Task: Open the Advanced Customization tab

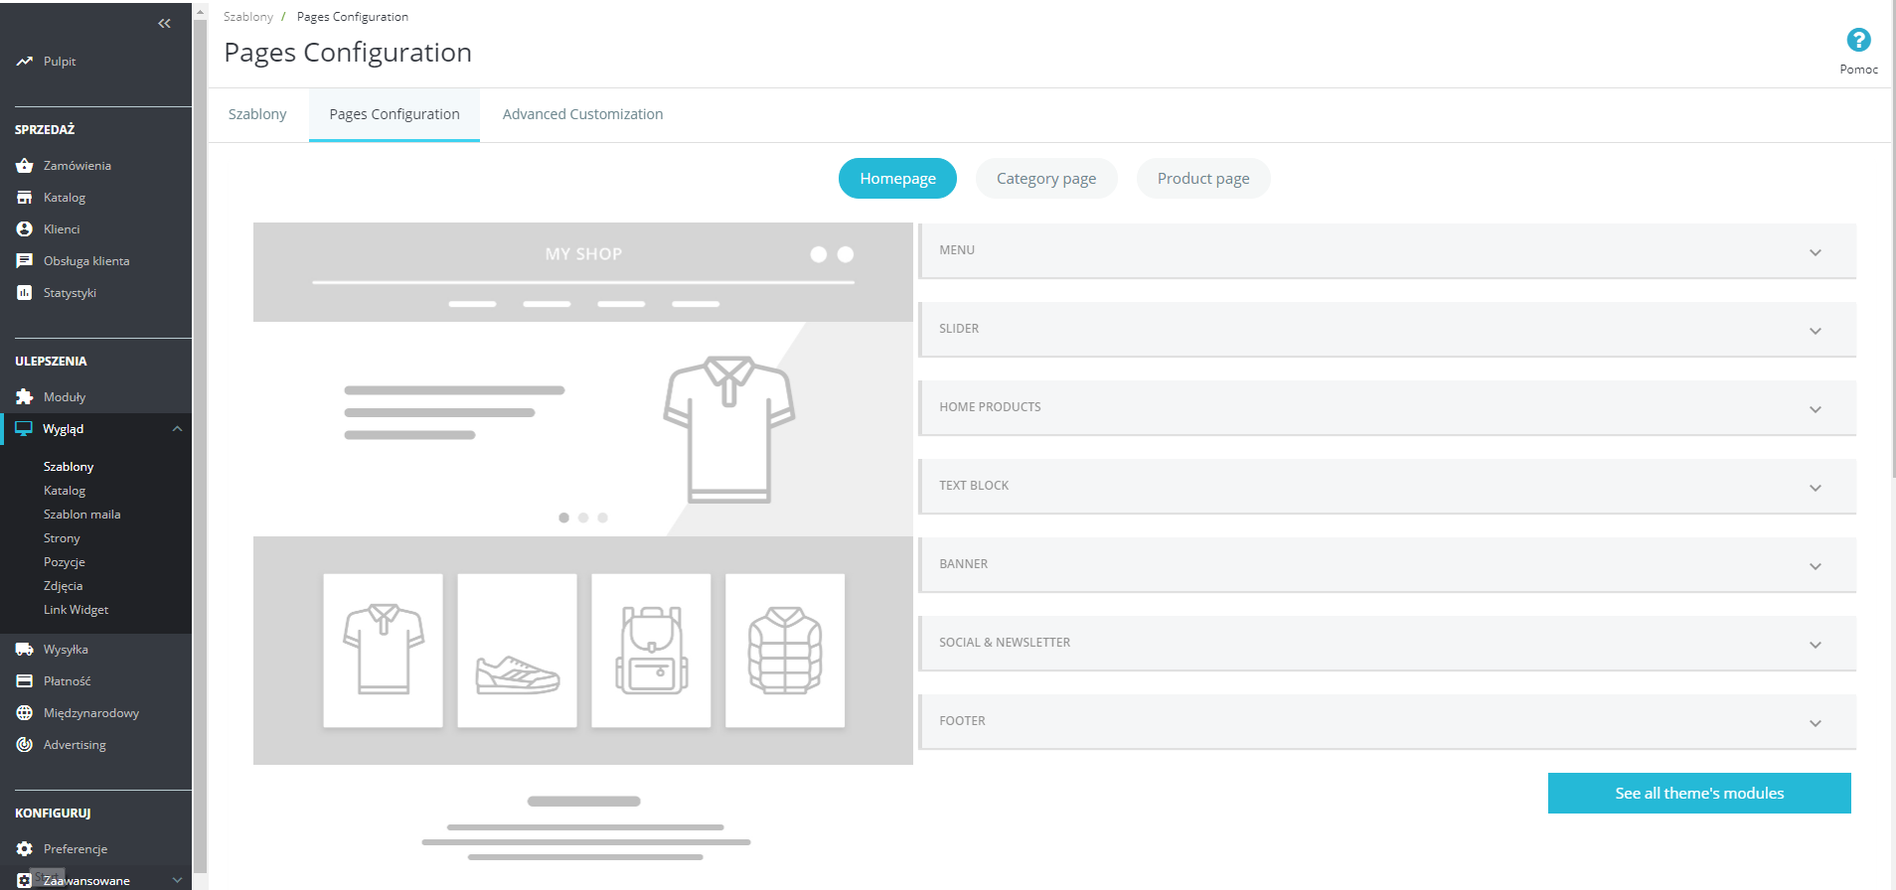Action: pyautogui.click(x=582, y=114)
